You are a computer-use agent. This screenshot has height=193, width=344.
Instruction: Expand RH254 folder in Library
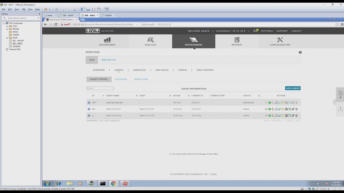pos(7,29)
